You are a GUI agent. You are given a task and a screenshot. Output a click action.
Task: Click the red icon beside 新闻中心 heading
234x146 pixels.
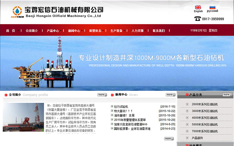(x=112, y=95)
